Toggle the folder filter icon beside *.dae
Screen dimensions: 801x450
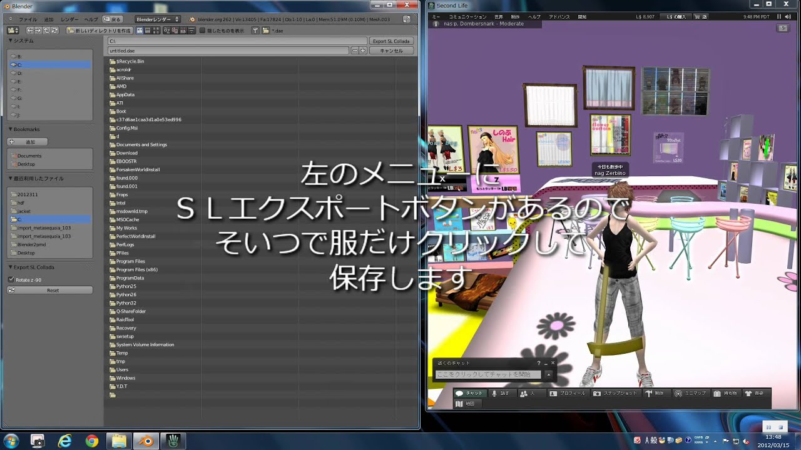(265, 31)
